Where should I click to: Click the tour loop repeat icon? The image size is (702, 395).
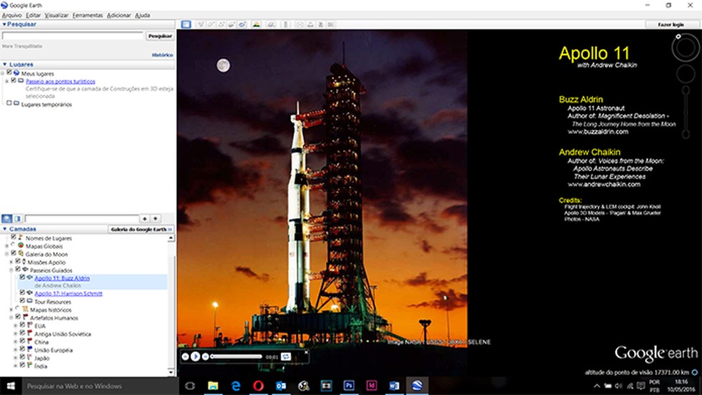click(x=285, y=356)
